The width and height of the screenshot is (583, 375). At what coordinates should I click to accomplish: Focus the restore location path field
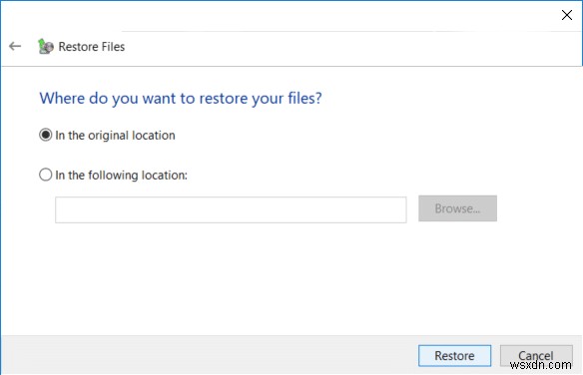coord(231,209)
